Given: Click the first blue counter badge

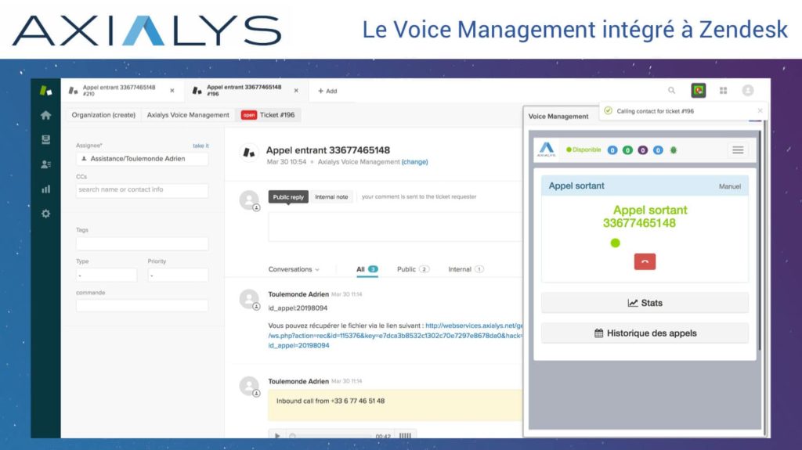Looking at the screenshot, I should [x=612, y=149].
